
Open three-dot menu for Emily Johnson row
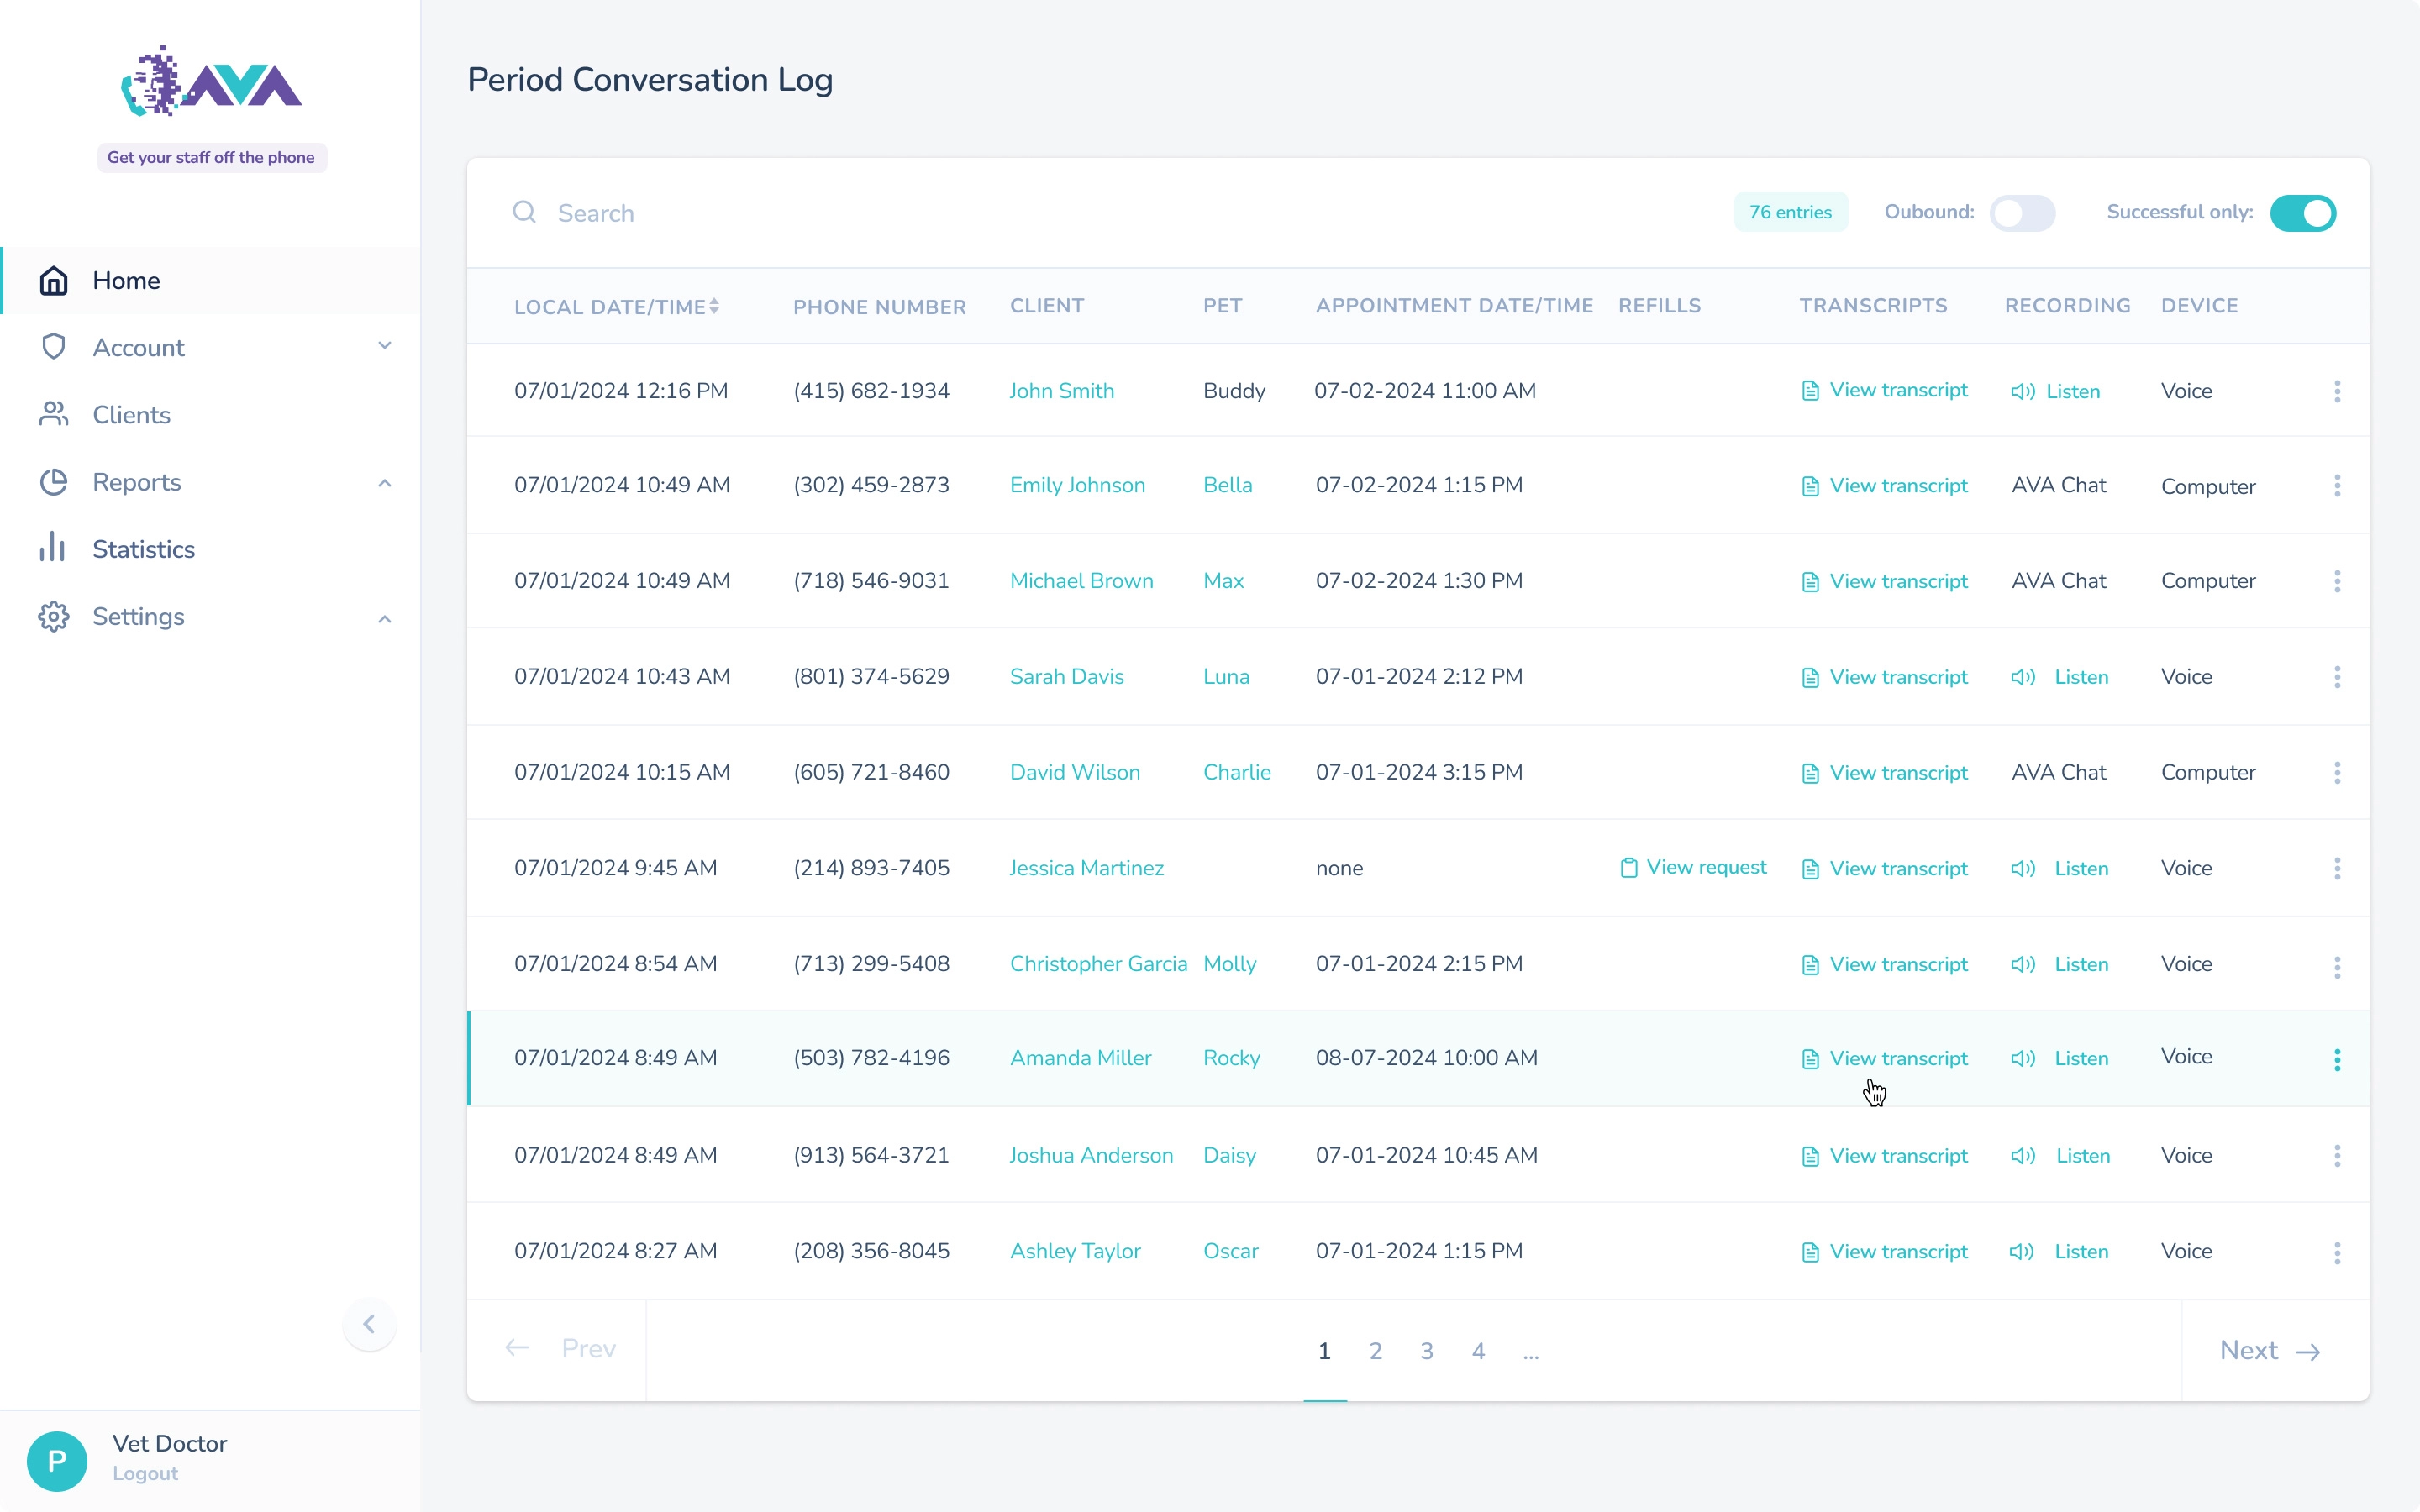coord(2337,486)
